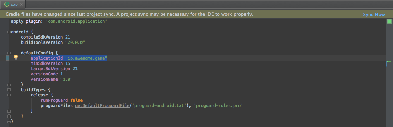Click the final closing brace fold marker
Image resolution: width=393 pixels, height=127 pixels.
click(x=9, y=121)
